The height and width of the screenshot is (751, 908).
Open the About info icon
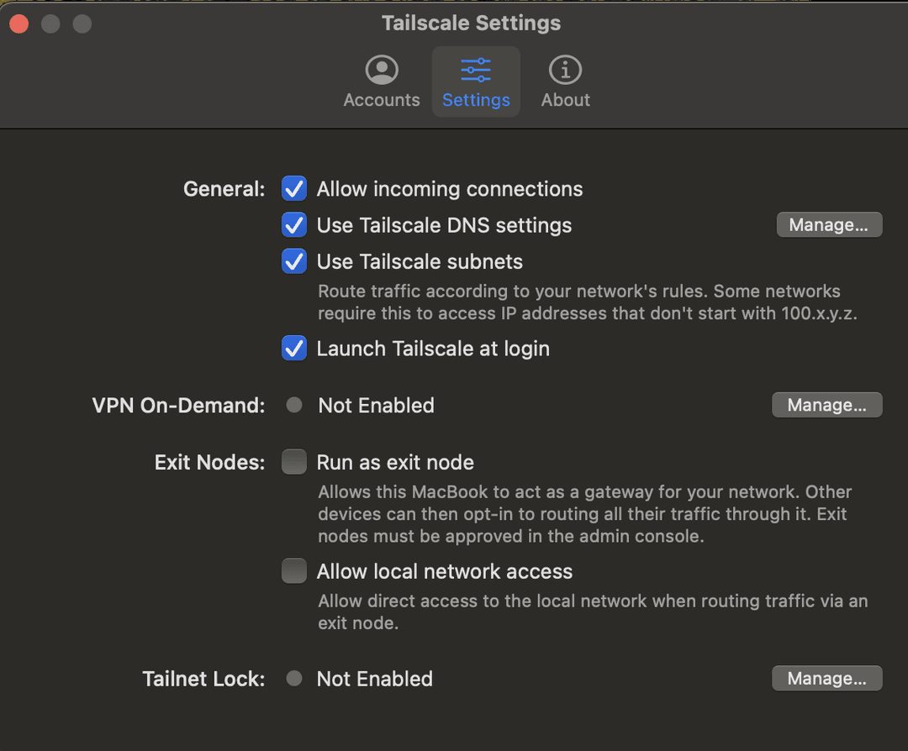(565, 70)
